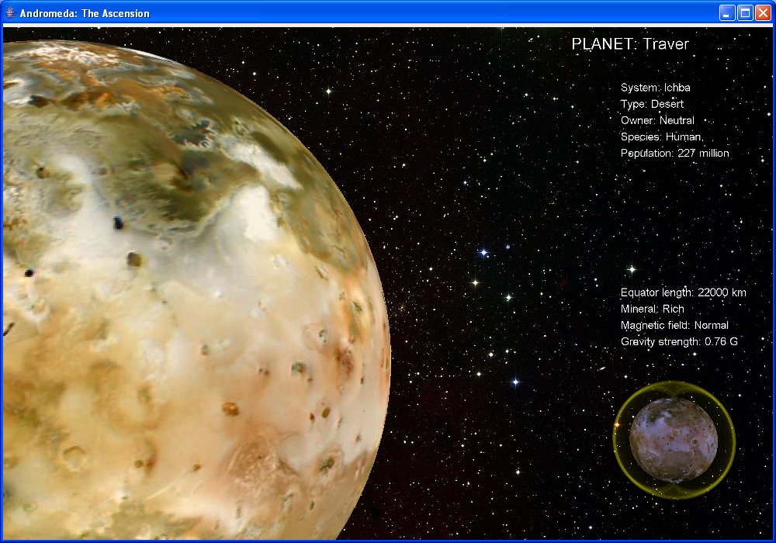
Task: Click the 'Andromeda: The Ascension' title bar text
Action: click(x=85, y=13)
